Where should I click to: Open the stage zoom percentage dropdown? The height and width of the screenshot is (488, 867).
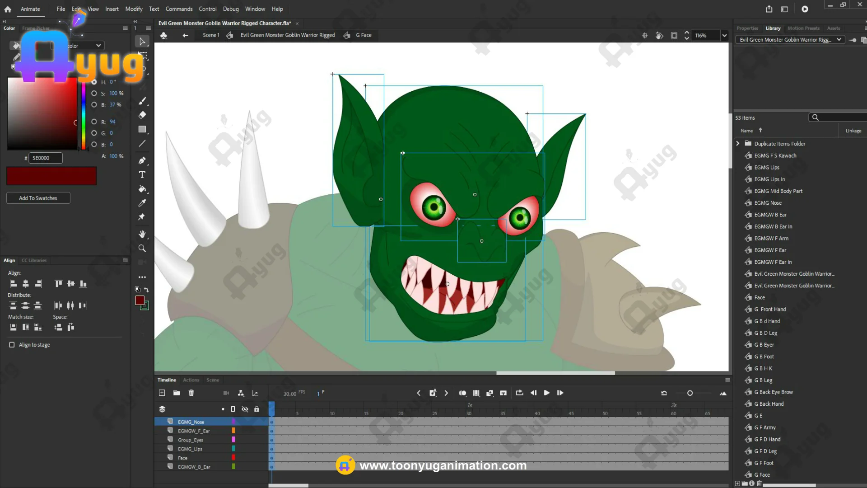coord(725,36)
